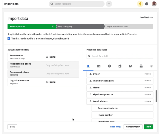The width and height of the screenshot is (161, 135).
Task: Click mapped Name field for Person name
Action: point(61,57)
